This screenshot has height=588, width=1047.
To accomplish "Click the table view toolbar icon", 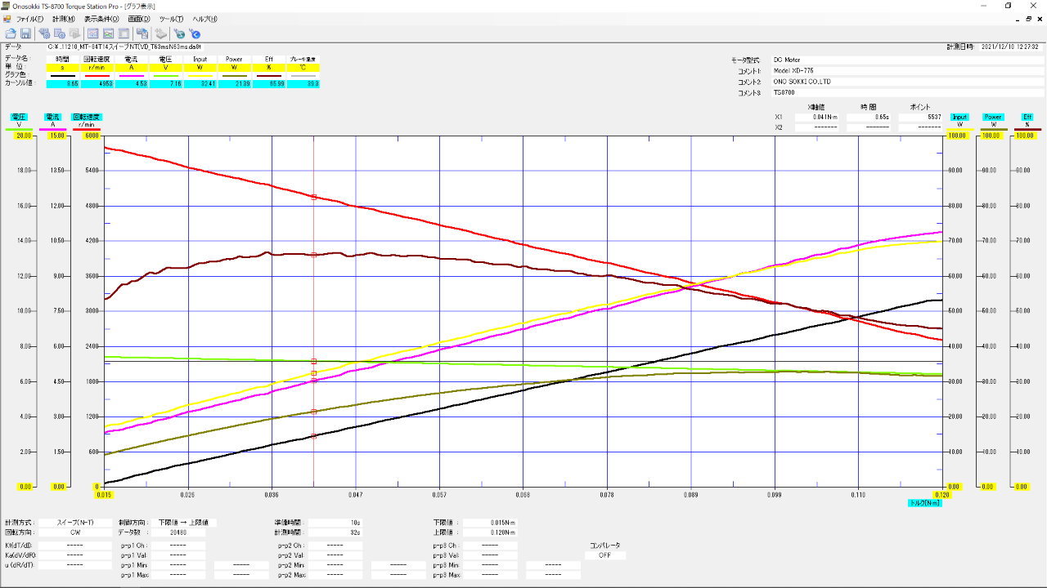I will 124,33.
